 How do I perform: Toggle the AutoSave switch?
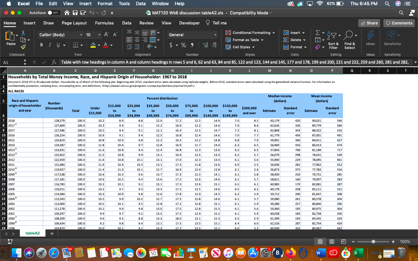click(54, 13)
